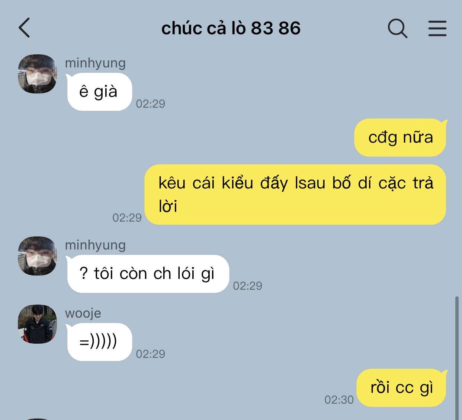The image size is (462, 420).
Task: Tap minhyung's avatar beside 'tôi còn ch lói gì'
Action: (37, 256)
